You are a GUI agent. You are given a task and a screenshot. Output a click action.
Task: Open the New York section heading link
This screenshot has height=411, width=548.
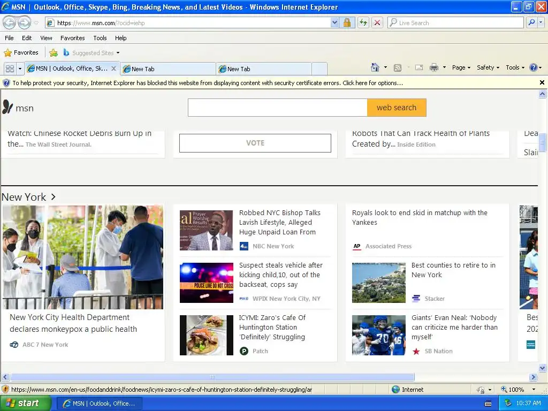click(28, 197)
